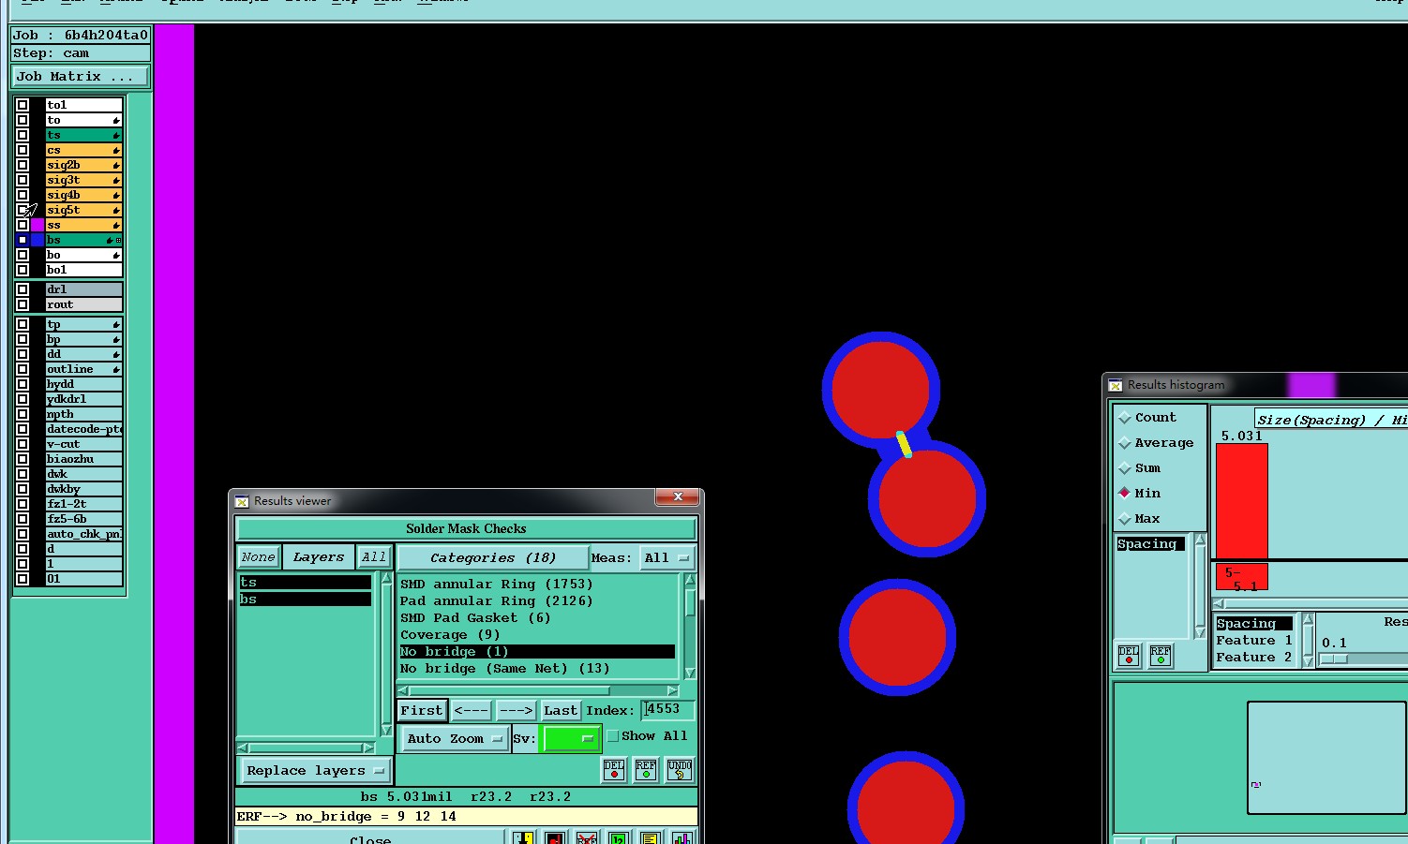Select 'No bridge (1)' category
1408x844 pixels.
[537, 651]
